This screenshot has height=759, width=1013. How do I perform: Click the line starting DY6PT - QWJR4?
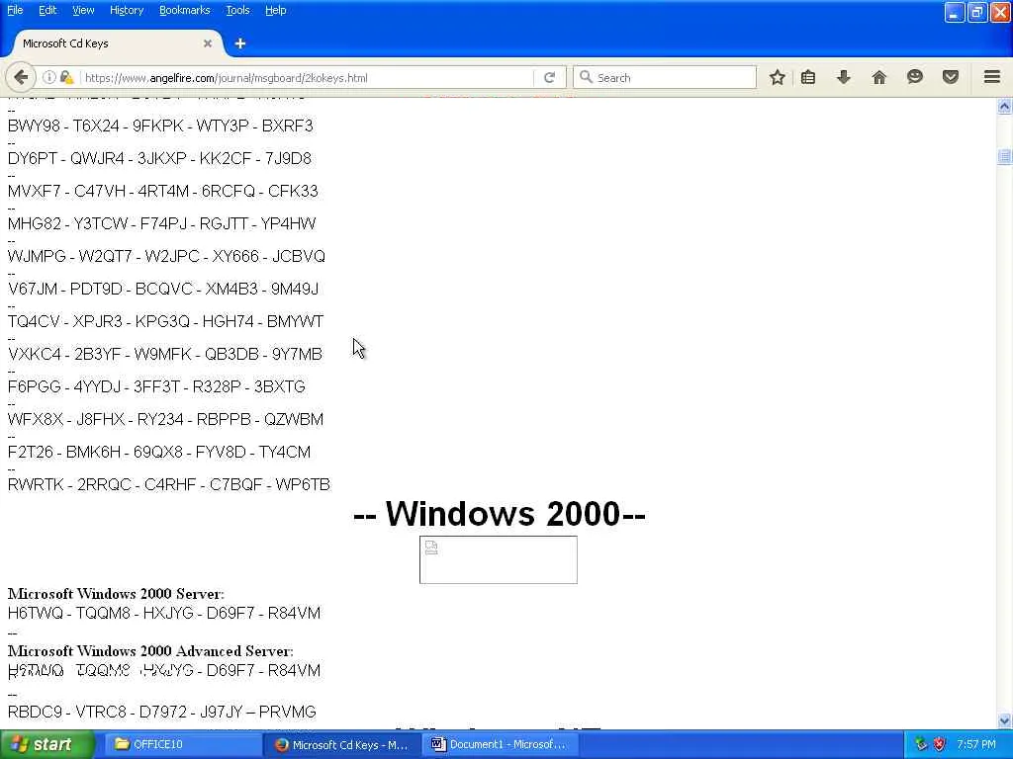(159, 158)
